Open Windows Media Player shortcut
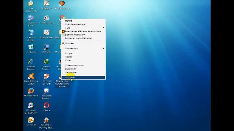 31,105
